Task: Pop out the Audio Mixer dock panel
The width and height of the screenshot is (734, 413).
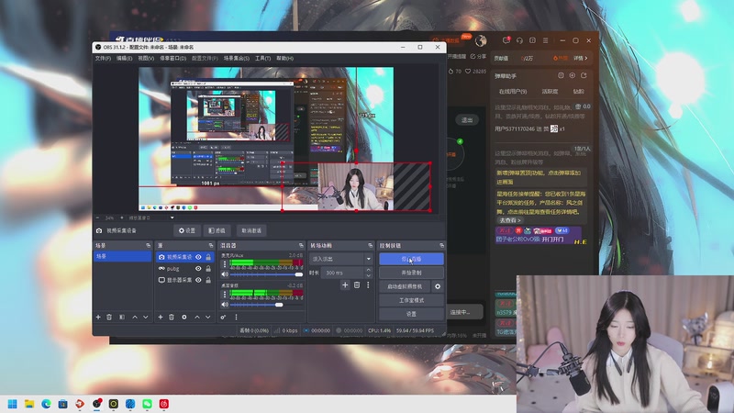Action: [301, 245]
